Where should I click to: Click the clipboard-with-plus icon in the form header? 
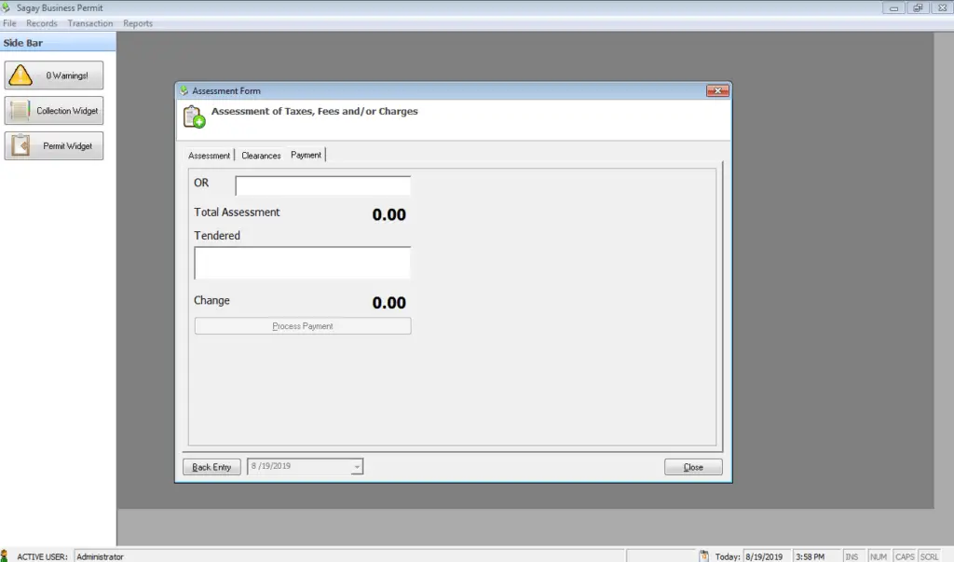[191, 116]
